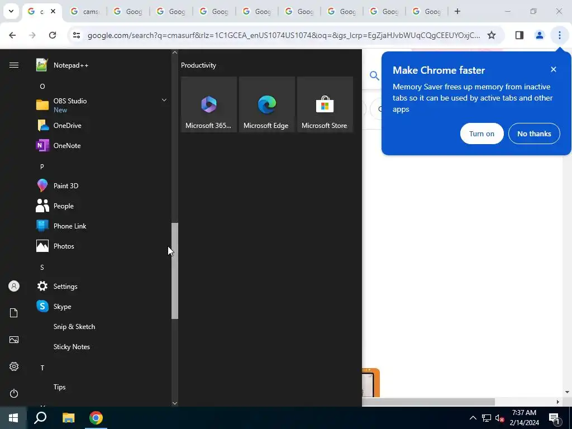Open Chrome side panel
This screenshot has height=429, width=572.
click(x=519, y=35)
